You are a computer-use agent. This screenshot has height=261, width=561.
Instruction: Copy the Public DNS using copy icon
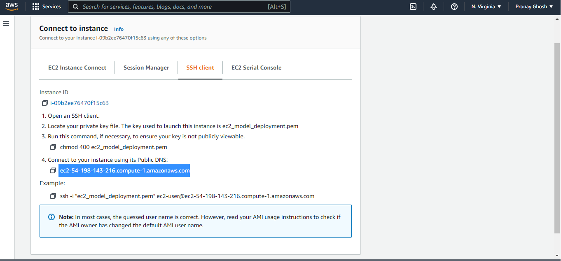point(53,170)
